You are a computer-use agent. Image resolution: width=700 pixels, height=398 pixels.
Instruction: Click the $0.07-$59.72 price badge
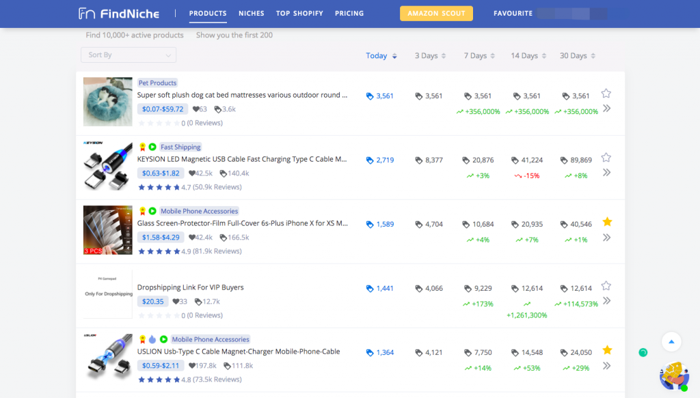click(163, 109)
